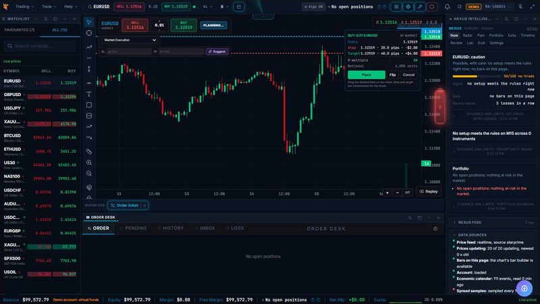Select the BTCUSD row in watchlist

click(40, 138)
